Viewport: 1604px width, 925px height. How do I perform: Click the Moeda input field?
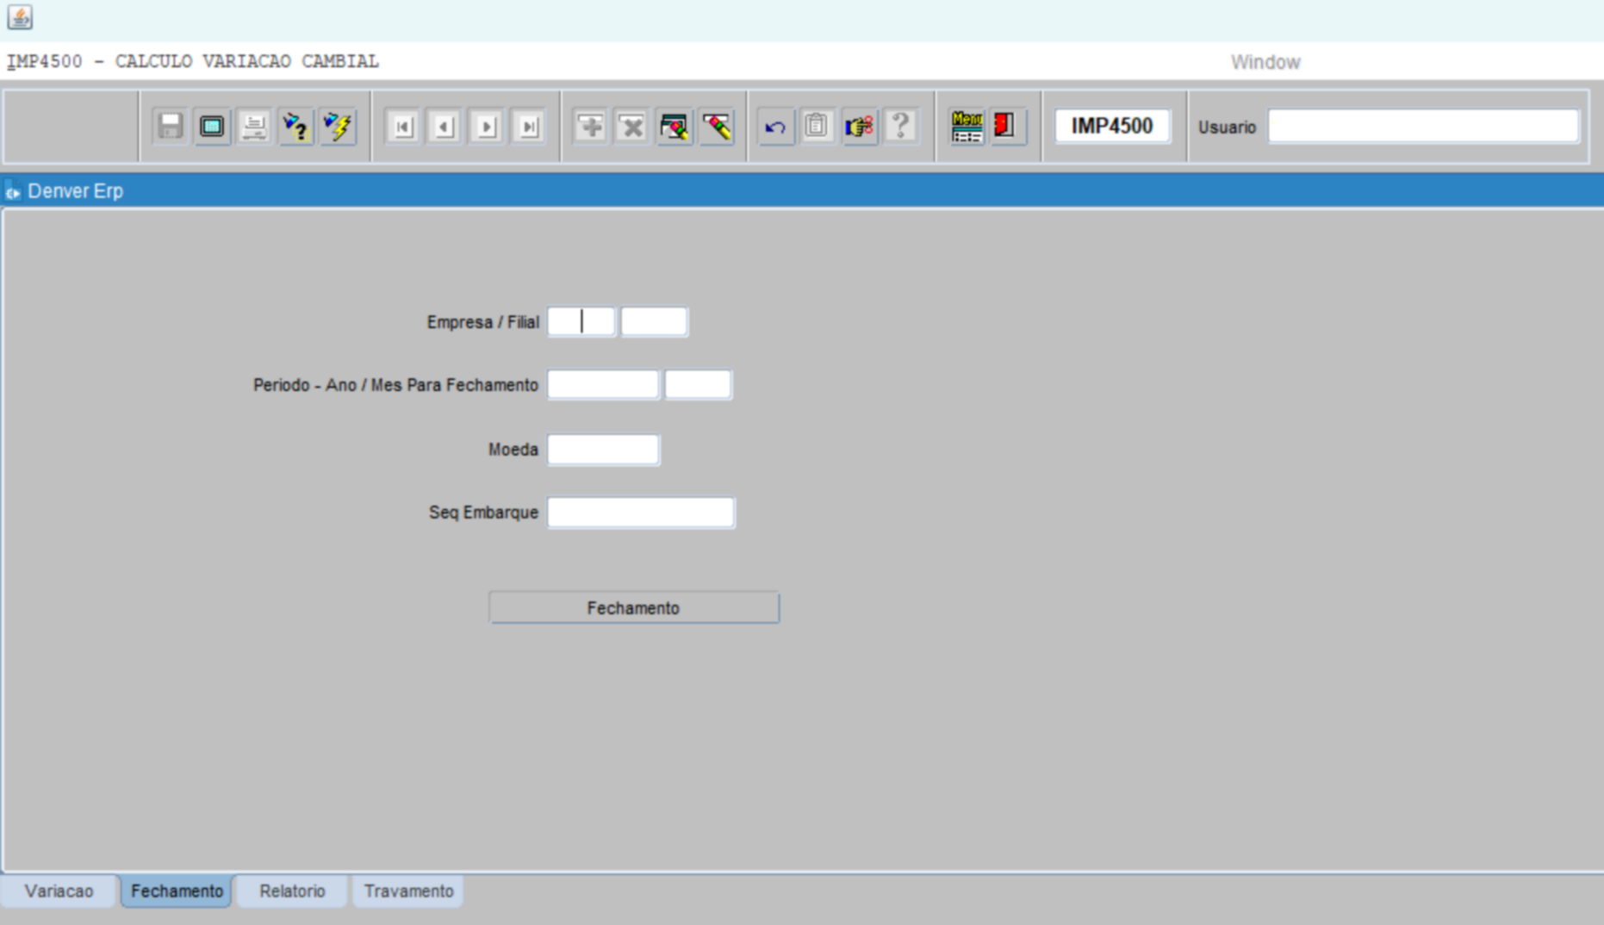click(x=603, y=450)
